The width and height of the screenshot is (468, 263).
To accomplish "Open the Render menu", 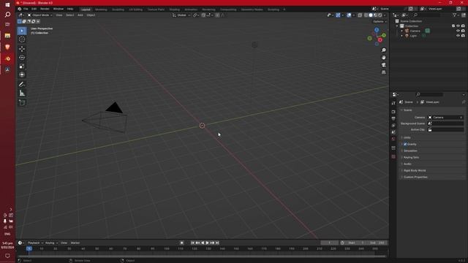I will click(45, 9).
